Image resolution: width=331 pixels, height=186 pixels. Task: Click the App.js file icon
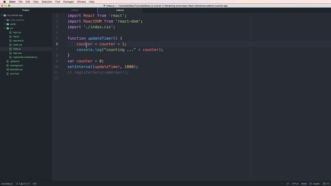[x=10, y=37]
